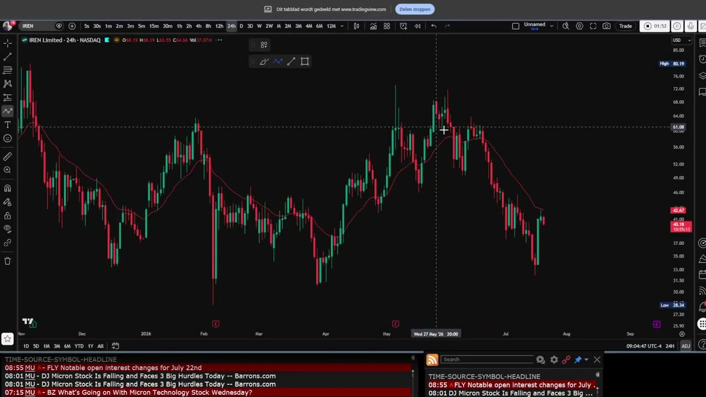
Task: Create an alert with the clock icon
Action: point(404,26)
